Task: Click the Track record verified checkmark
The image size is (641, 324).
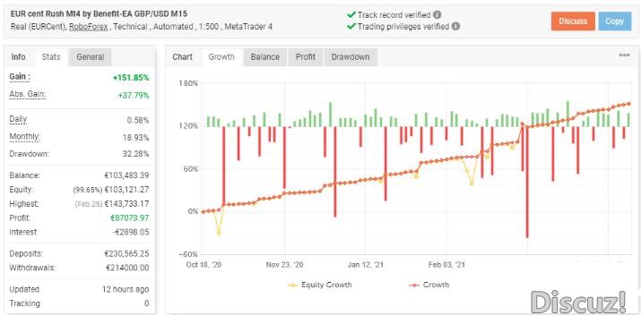Action: pyautogui.click(x=351, y=15)
